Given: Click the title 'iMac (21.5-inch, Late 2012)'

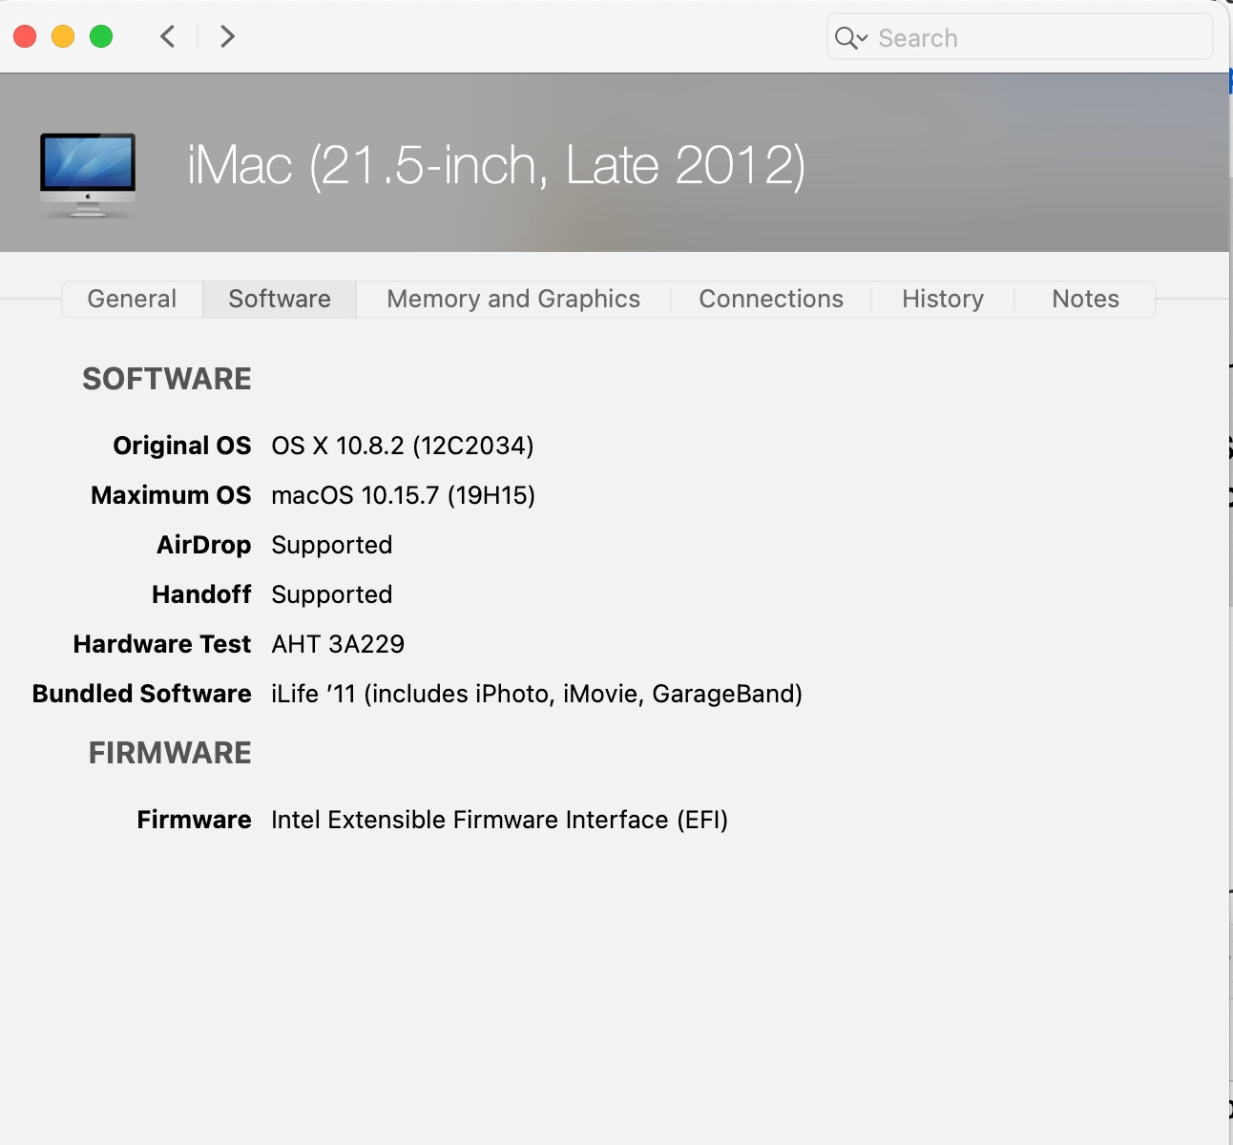Looking at the screenshot, I should (x=496, y=166).
